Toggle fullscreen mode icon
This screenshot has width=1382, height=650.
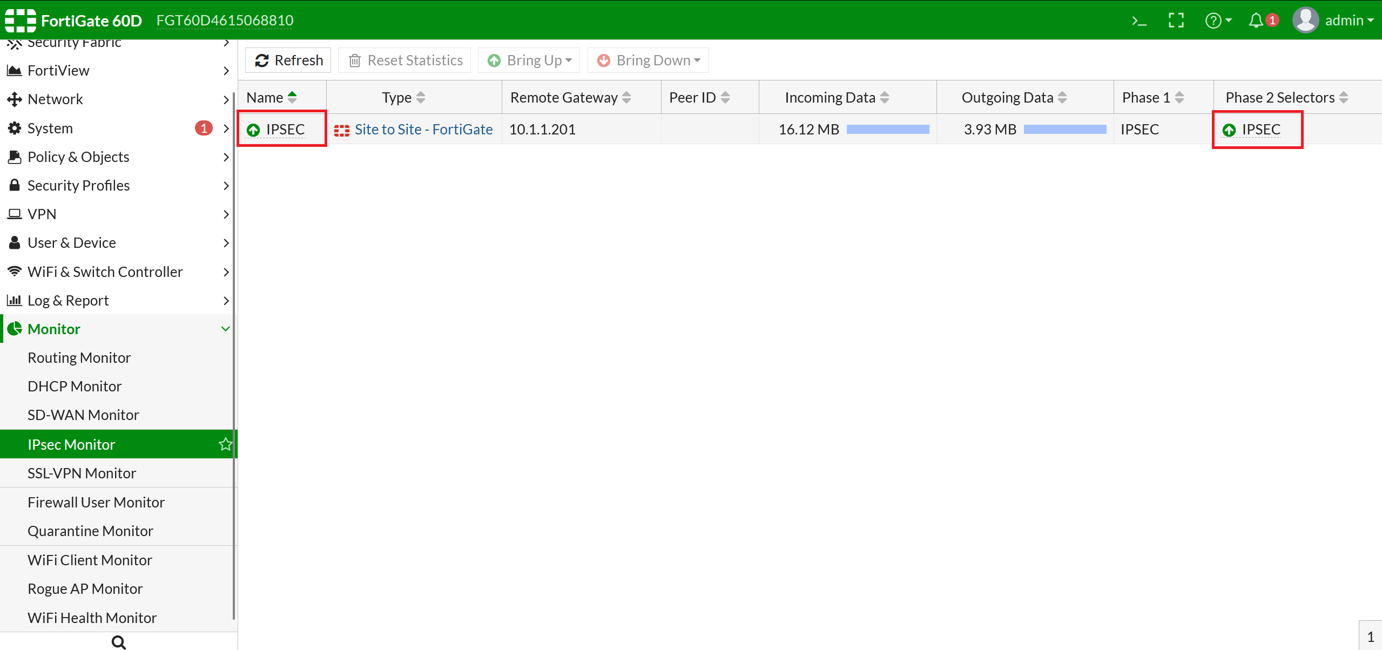(x=1176, y=21)
